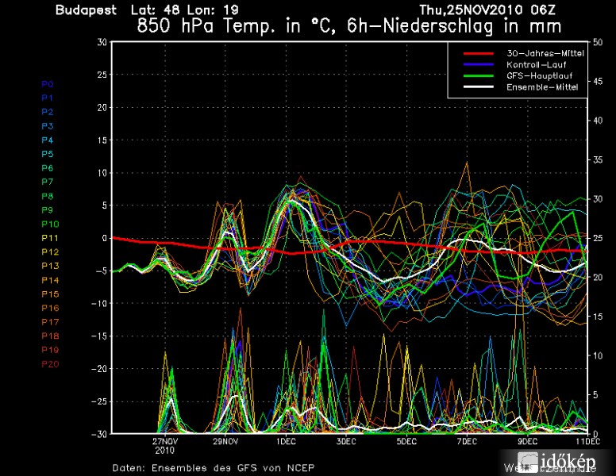Screen dimensions: 616x476
Task: Click the P17 ensemble member label
Action: click(x=50, y=322)
